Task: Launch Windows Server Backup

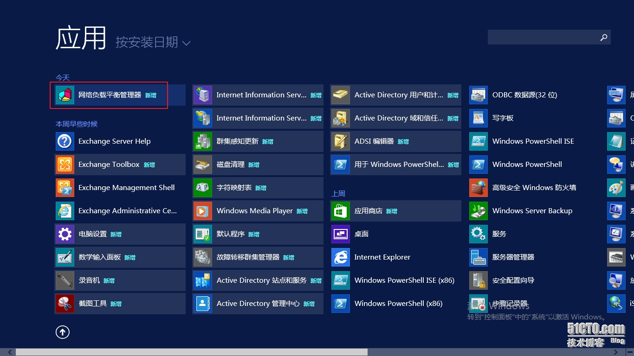Action: pyautogui.click(x=532, y=210)
